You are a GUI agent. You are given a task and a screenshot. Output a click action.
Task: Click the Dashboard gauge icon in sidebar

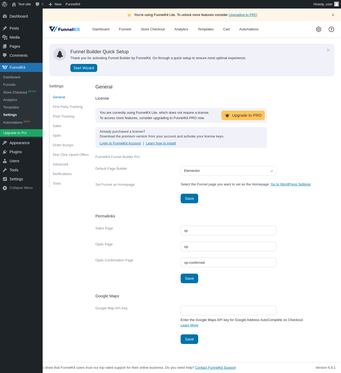click(5, 16)
